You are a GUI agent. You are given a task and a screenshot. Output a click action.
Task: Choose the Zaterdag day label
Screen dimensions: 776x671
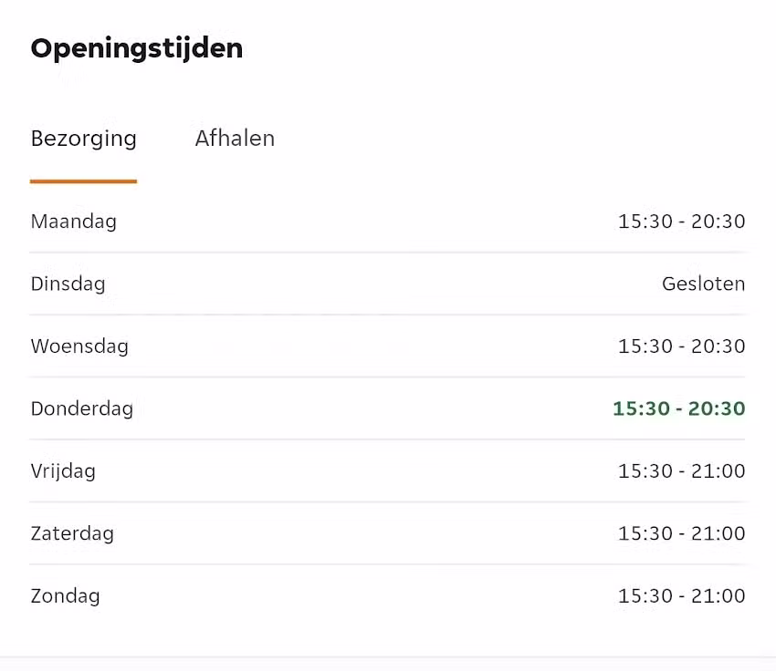pos(72,533)
